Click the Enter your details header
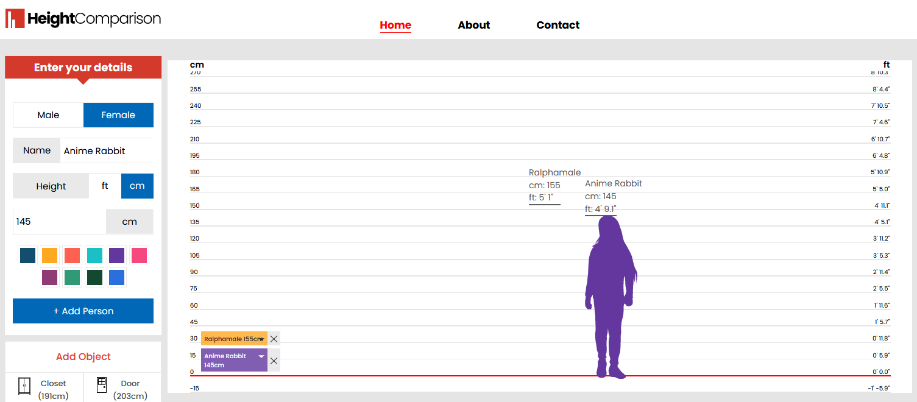The width and height of the screenshot is (917, 402). click(x=83, y=68)
